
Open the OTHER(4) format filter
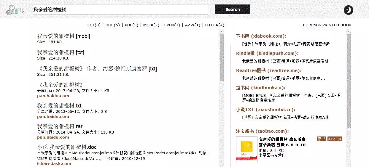coord(214,25)
